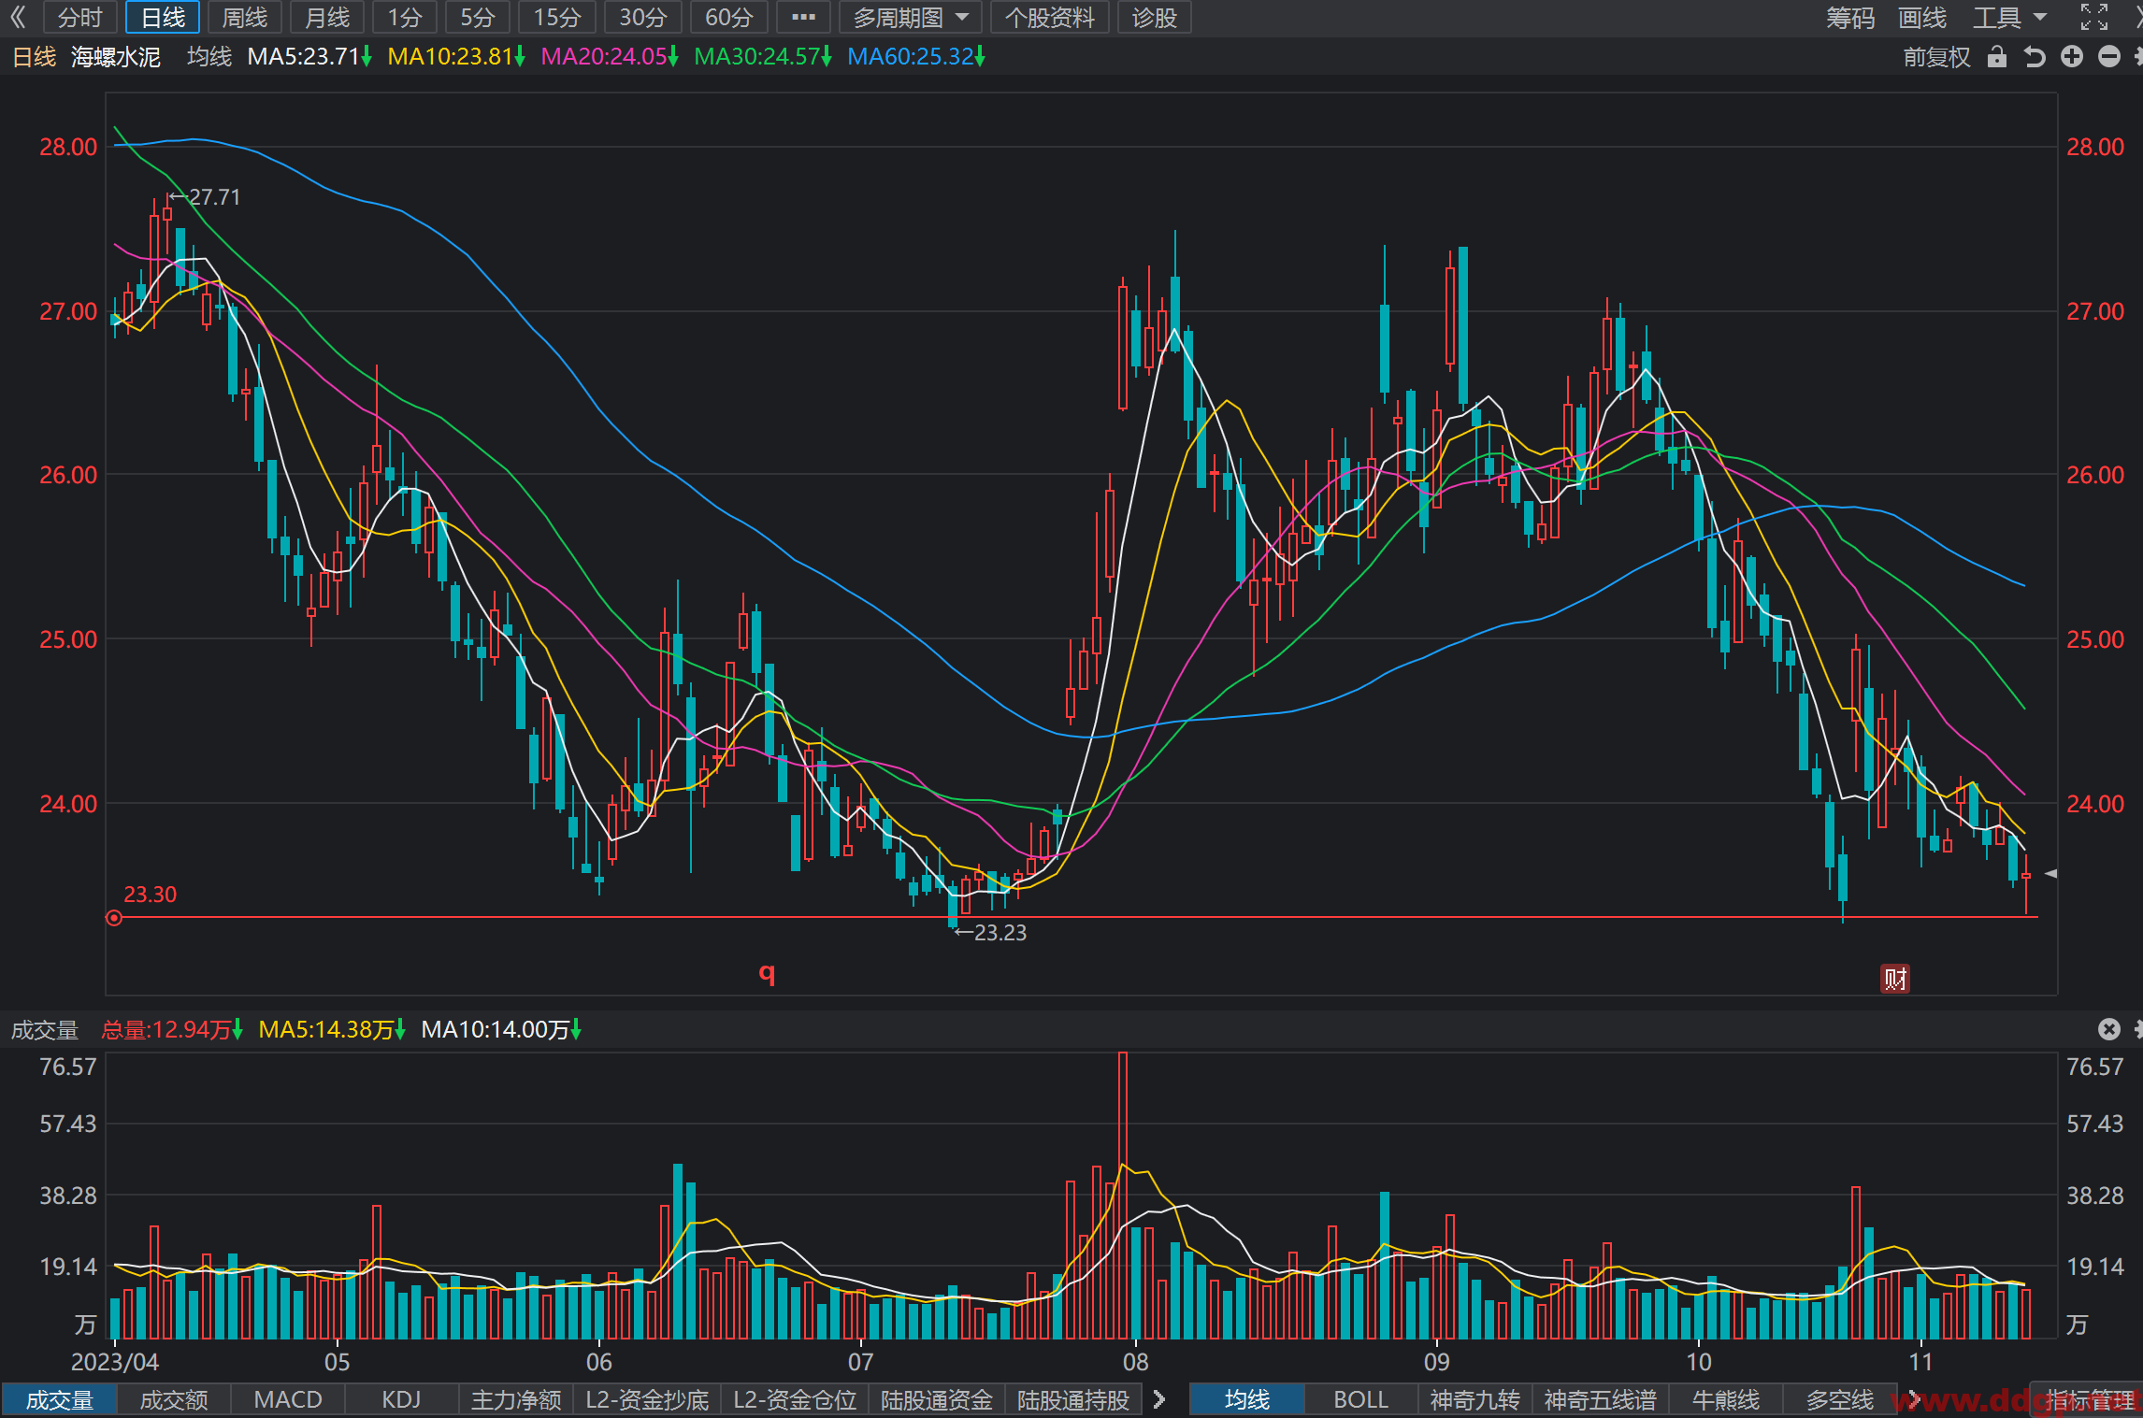The image size is (2143, 1418).
Task: Open the 前复权 adjustment setting
Action: coord(1936,57)
